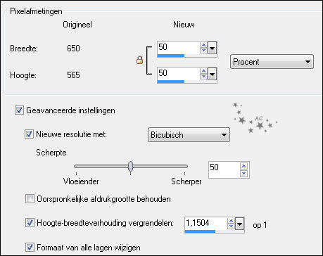323x256 pixels.
Task: Decrease the Hoogte value with down arrow
Action: 203,76
